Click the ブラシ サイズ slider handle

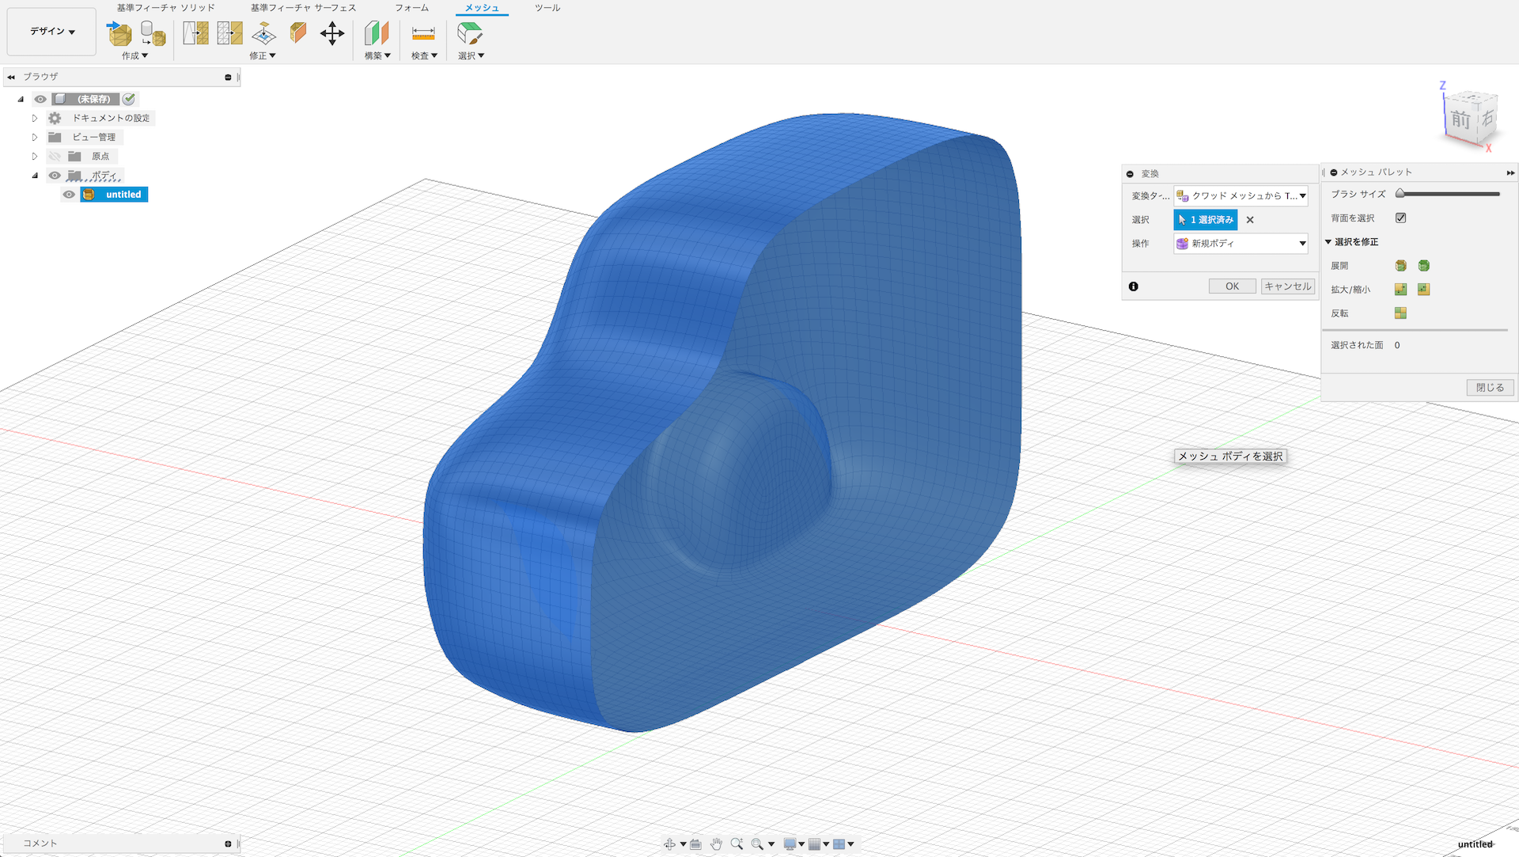click(1400, 194)
